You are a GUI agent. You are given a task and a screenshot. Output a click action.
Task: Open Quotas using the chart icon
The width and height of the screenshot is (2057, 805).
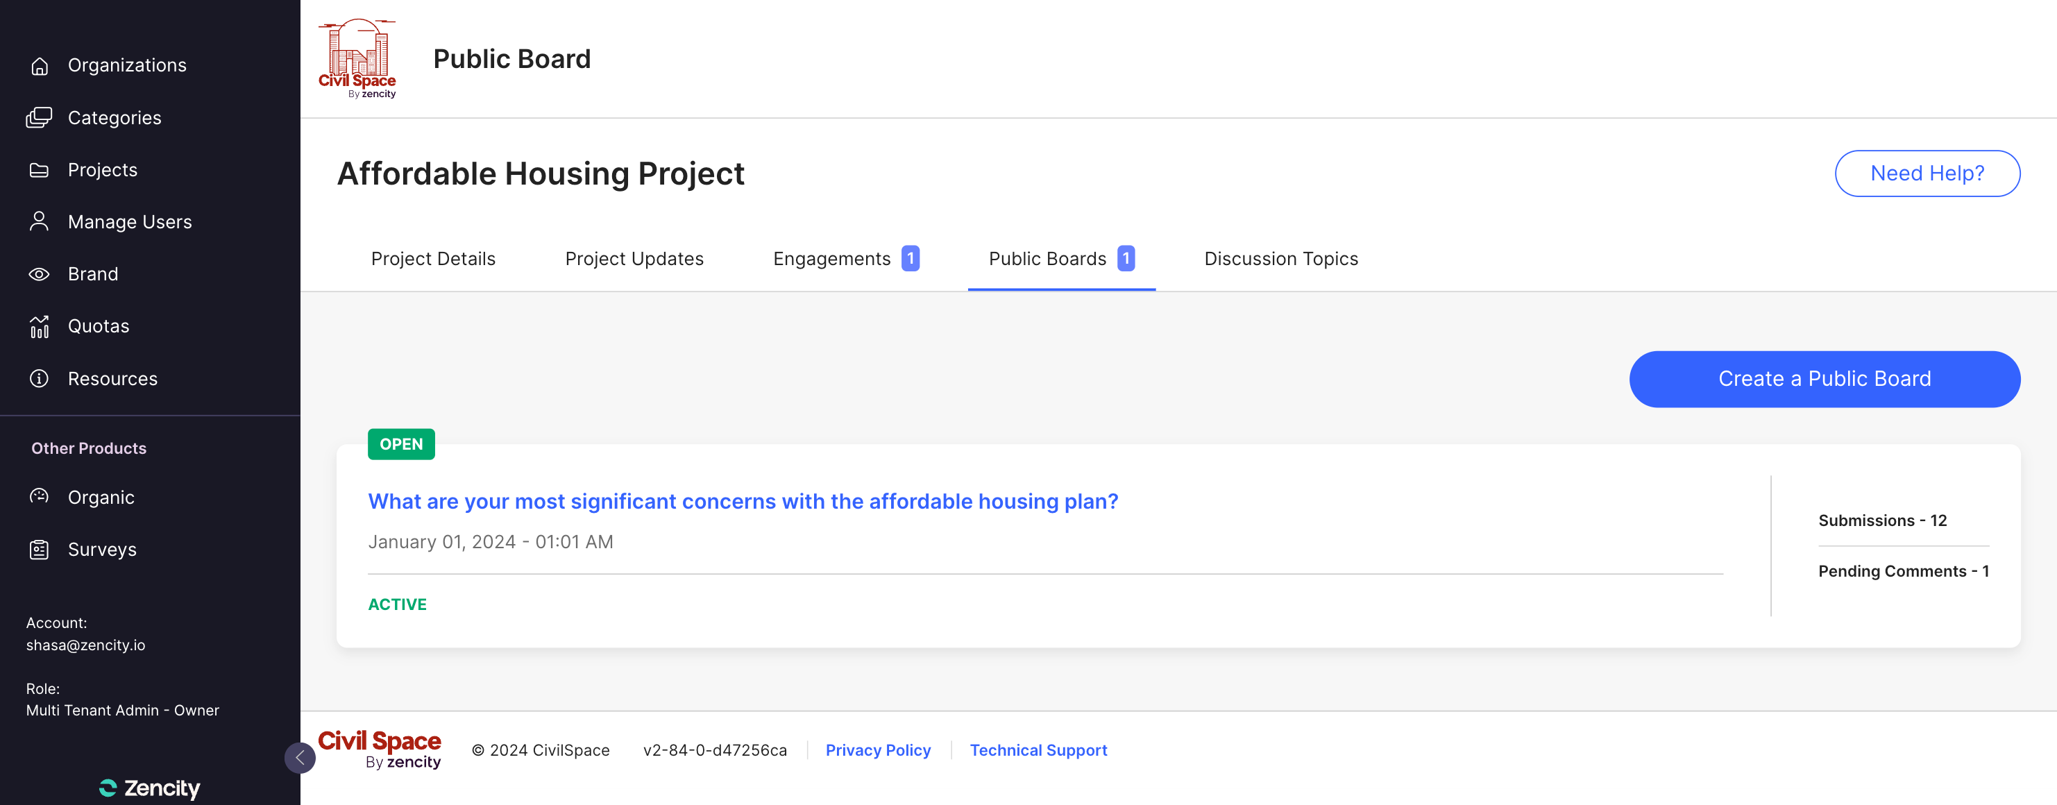coord(40,326)
